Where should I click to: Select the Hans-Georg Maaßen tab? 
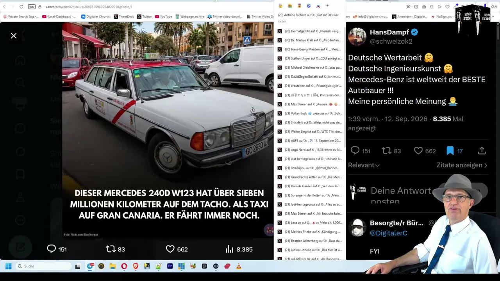click(309, 49)
